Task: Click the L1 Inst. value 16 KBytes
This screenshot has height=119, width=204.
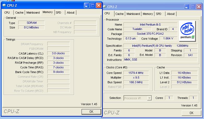Action: (x=184, y=78)
